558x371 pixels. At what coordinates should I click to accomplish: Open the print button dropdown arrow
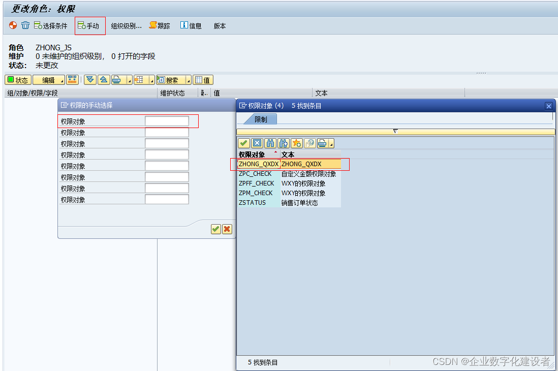pyautogui.click(x=129, y=80)
